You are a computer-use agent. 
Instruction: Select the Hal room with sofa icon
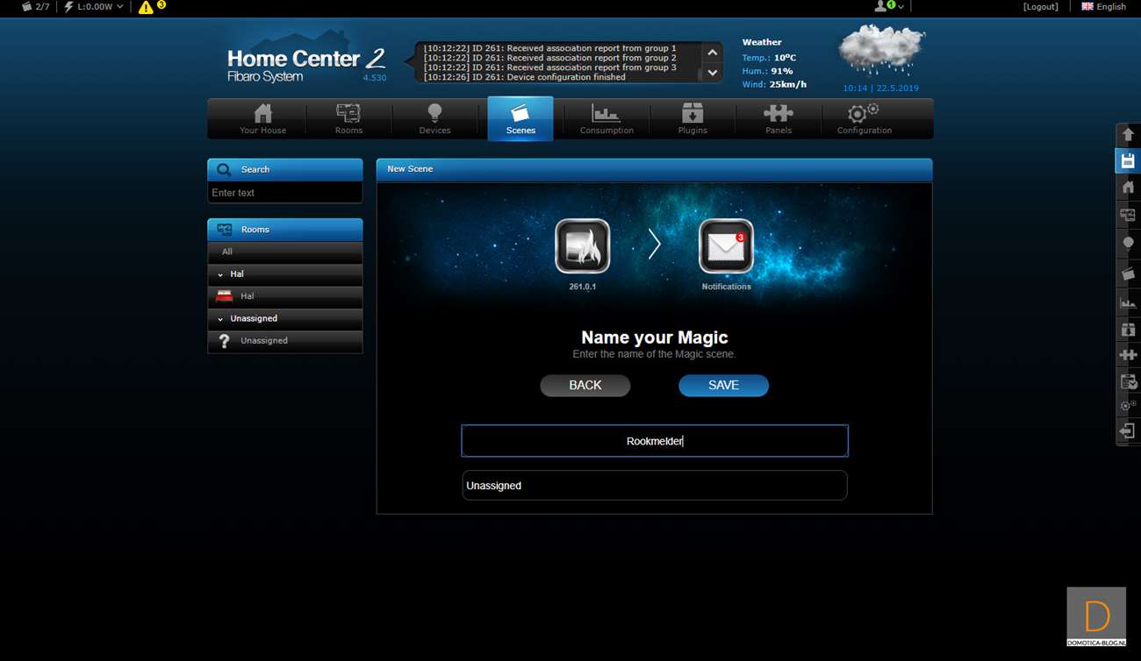click(285, 296)
